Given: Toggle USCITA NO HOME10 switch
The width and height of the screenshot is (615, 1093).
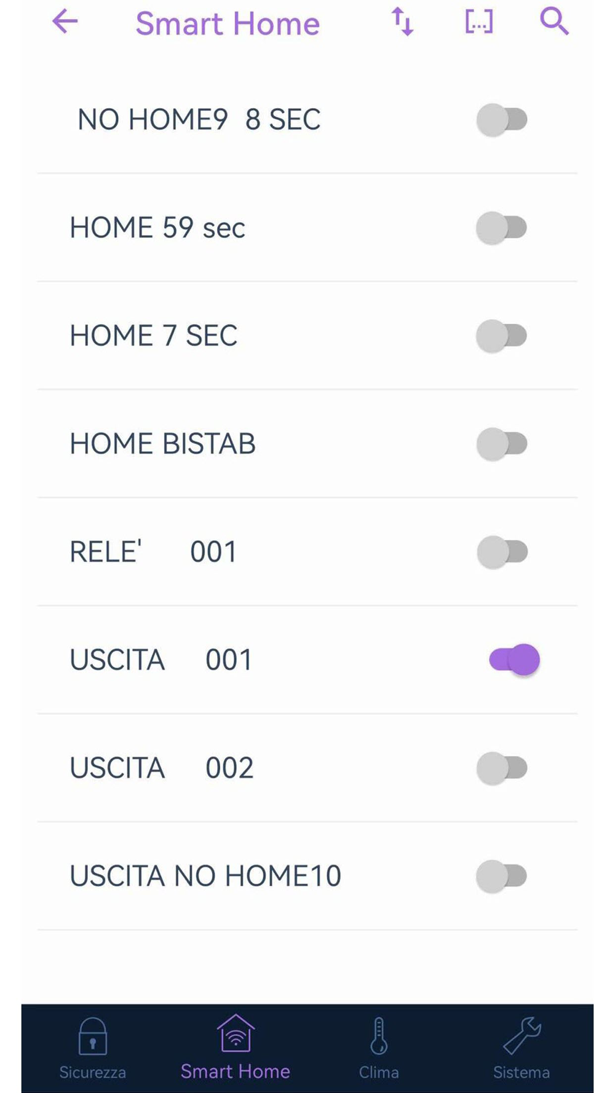Looking at the screenshot, I should tap(502, 876).
